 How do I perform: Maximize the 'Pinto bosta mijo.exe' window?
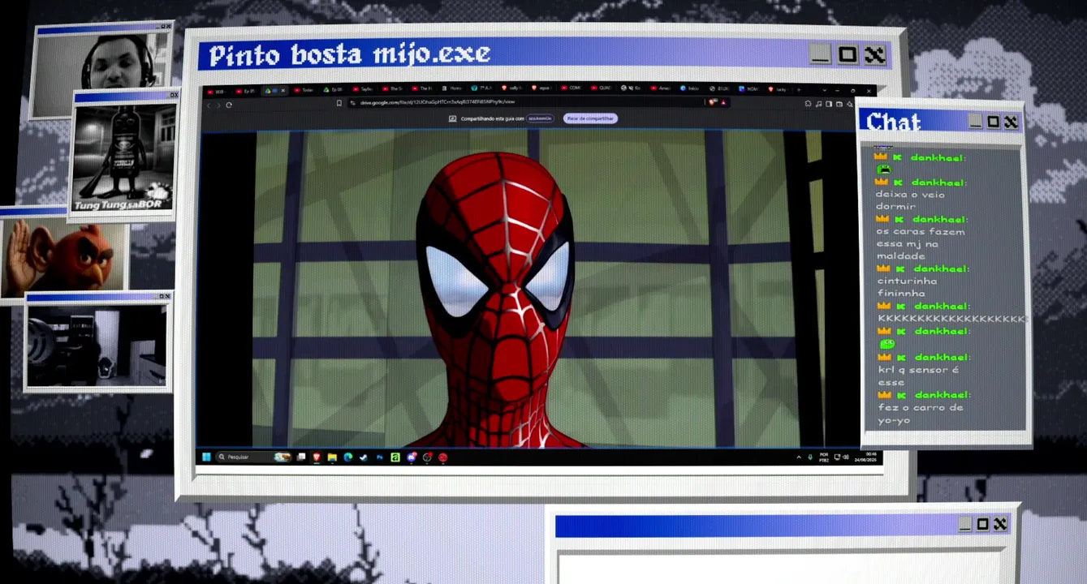tap(848, 55)
